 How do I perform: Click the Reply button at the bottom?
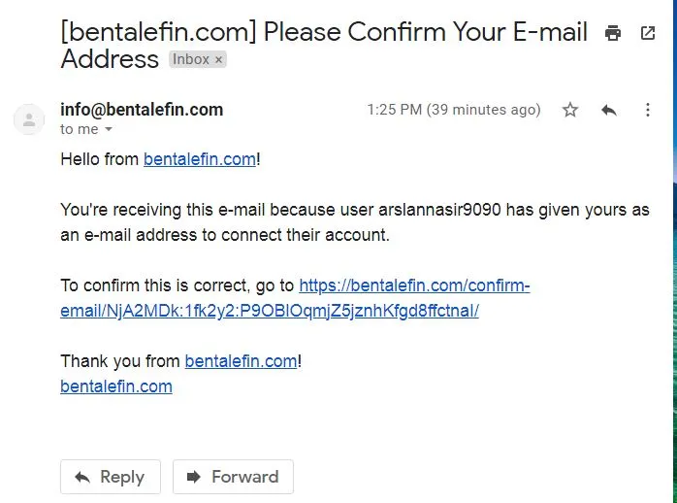pos(111,477)
